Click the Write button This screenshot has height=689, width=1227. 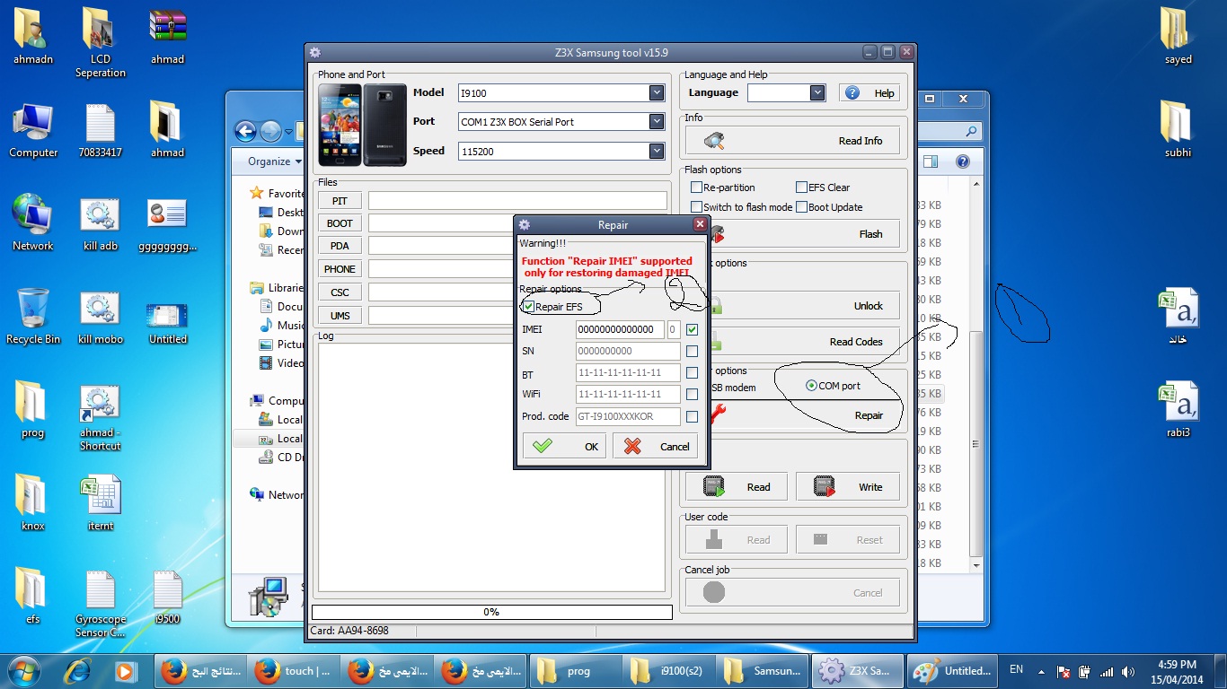click(x=847, y=487)
